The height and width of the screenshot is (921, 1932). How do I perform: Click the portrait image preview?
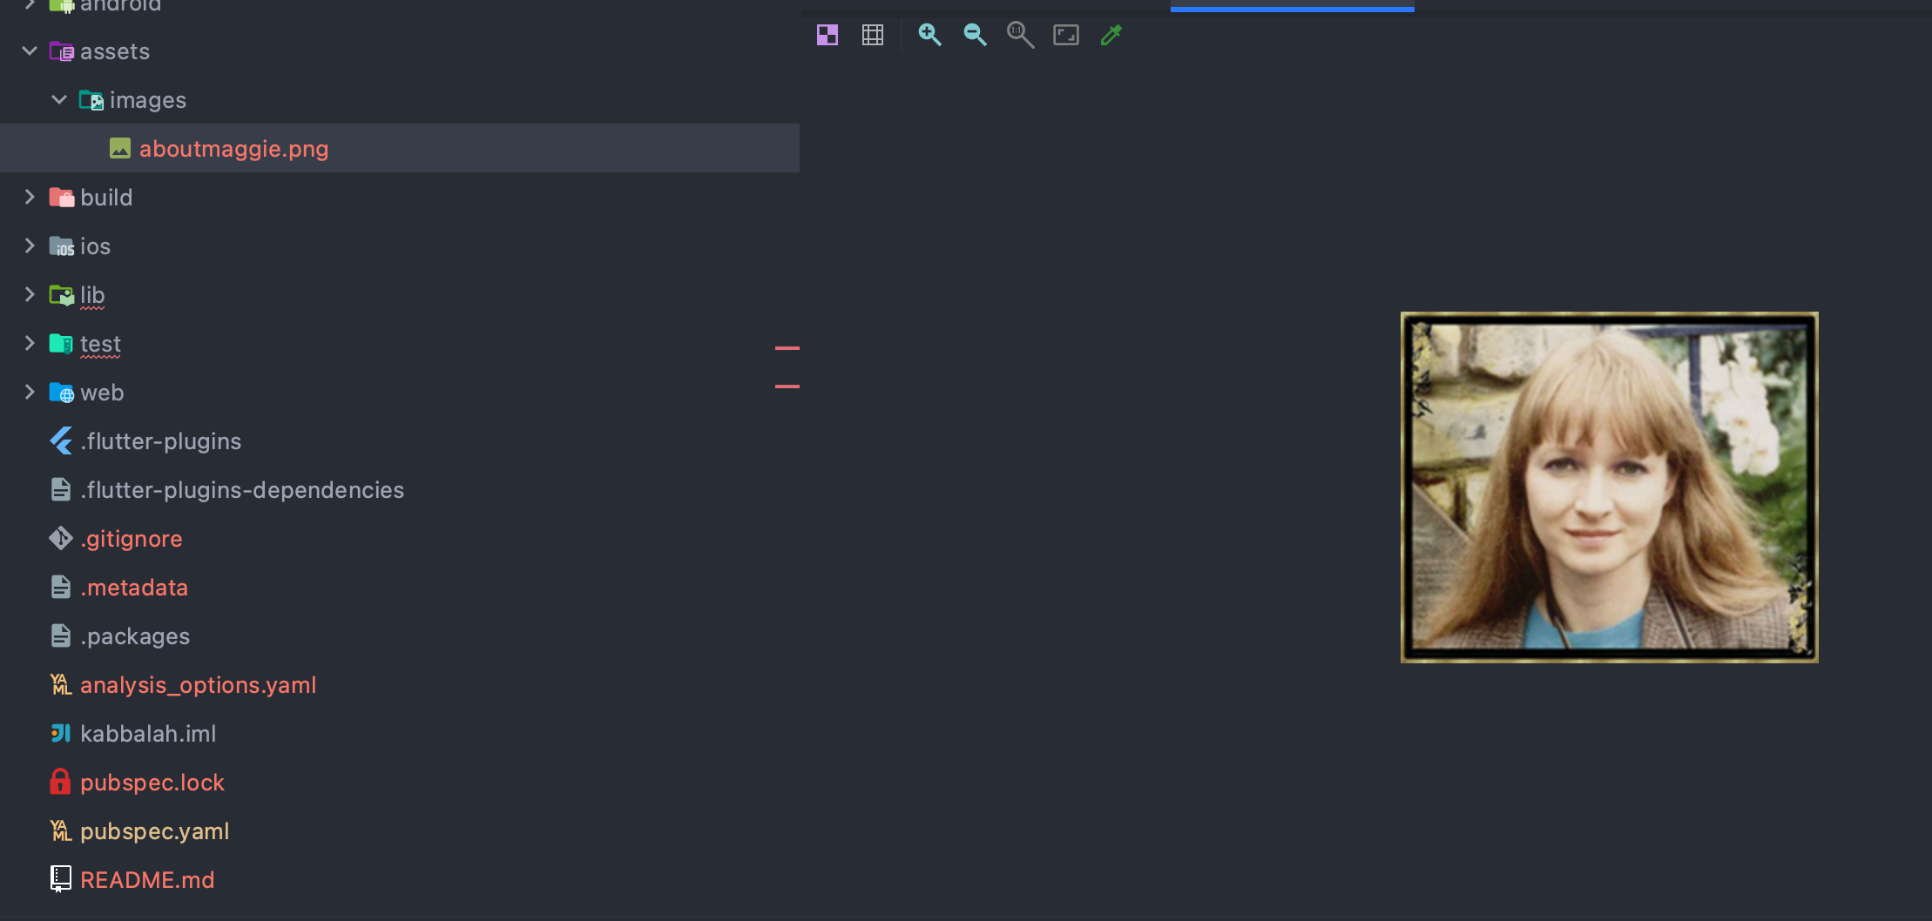click(x=1609, y=487)
